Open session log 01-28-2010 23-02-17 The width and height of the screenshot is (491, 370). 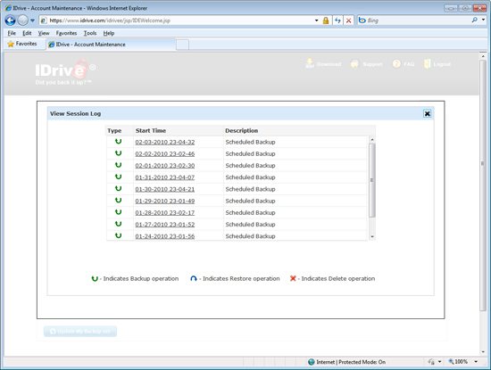tap(165, 213)
